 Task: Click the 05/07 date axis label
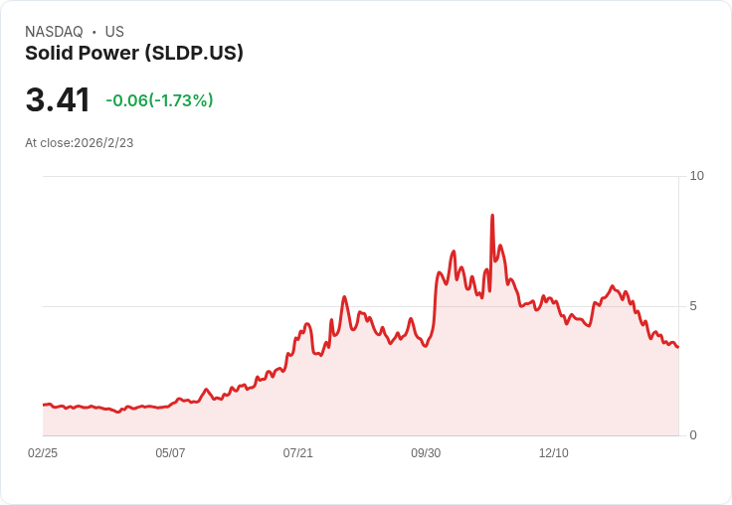pyautogui.click(x=170, y=453)
